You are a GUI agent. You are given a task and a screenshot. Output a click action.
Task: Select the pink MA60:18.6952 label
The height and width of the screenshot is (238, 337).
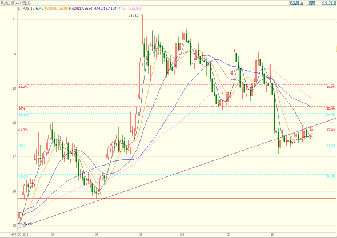coord(129,9)
